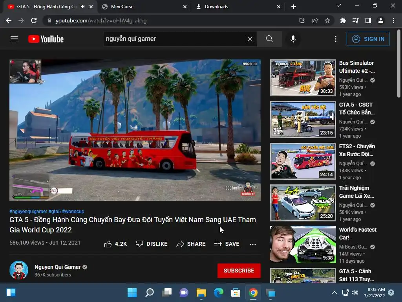View site information lock icon
The width and height of the screenshot is (402, 302).
pyautogui.click(x=49, y=20)
